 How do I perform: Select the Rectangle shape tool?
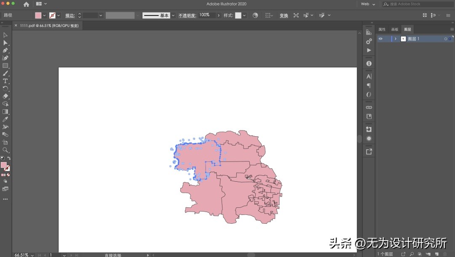5,66
